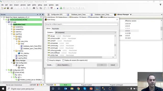The width and height of the screenshot is (163, 91).
Task: Open the Project menu
Action: coord(16,5)
